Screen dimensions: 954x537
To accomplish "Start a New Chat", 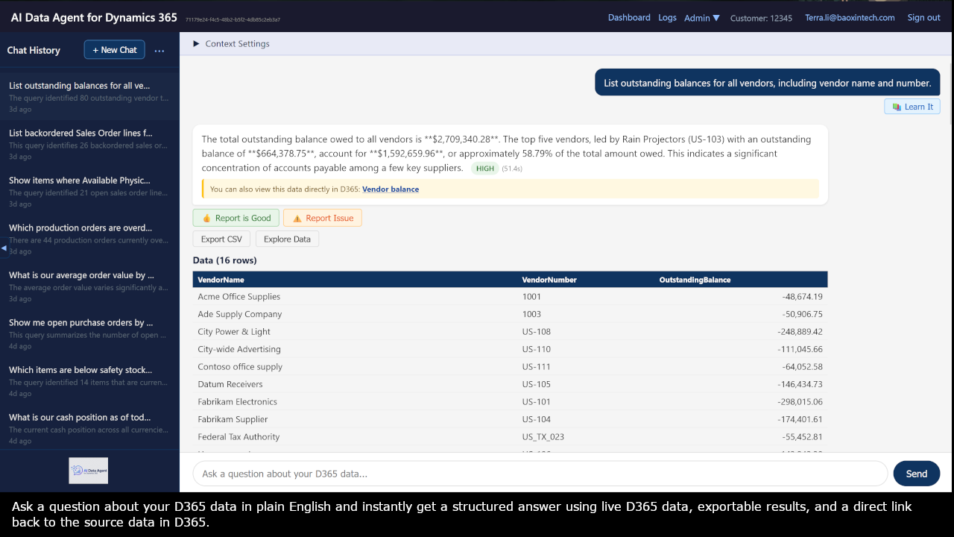I will (x=115, y=50).
